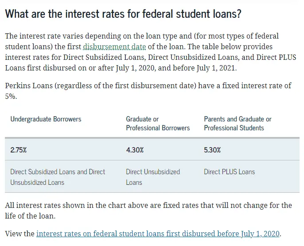Click the word "View" before the bottom link

[x=13, y=234]
